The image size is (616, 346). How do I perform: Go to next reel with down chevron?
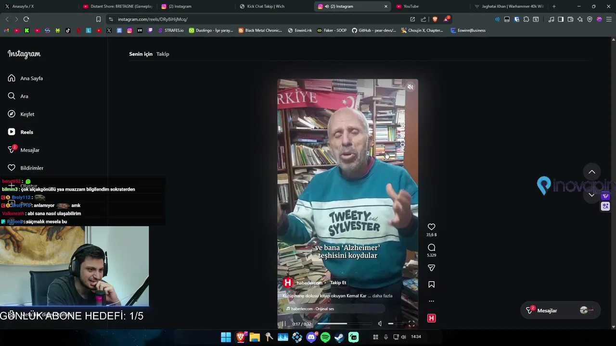592,195
